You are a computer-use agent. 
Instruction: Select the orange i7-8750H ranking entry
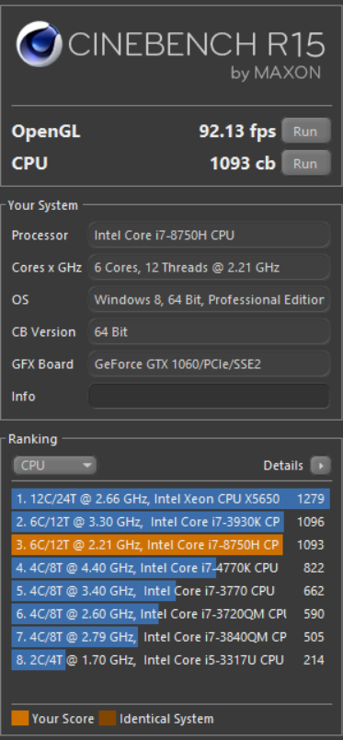(171, 545)
